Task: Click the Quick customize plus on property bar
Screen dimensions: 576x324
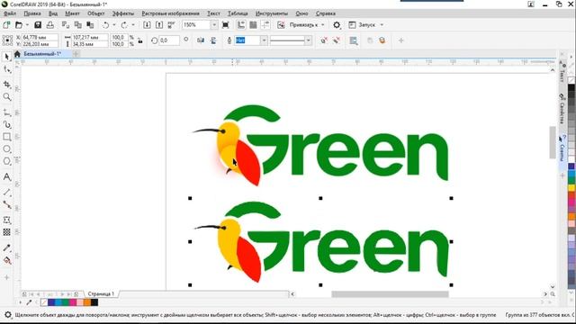Action: [400, 40]
